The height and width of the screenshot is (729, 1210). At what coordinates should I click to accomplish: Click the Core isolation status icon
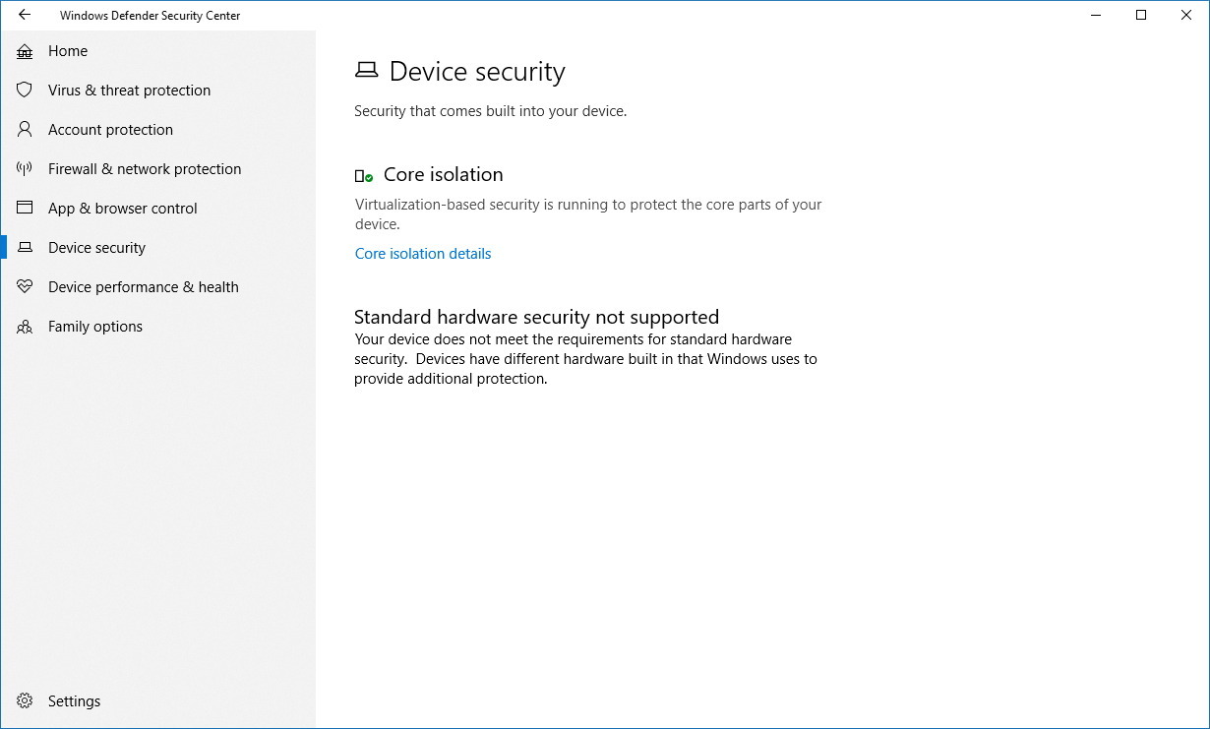click(364, 176)
